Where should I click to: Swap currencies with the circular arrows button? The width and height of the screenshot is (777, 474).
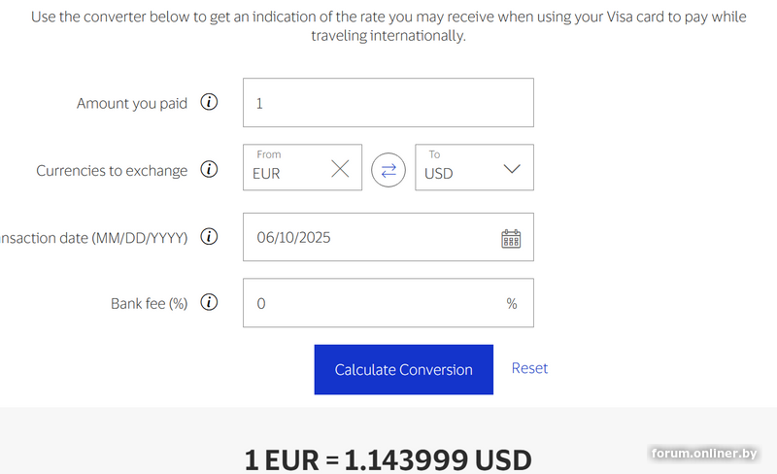pos(388,170)
